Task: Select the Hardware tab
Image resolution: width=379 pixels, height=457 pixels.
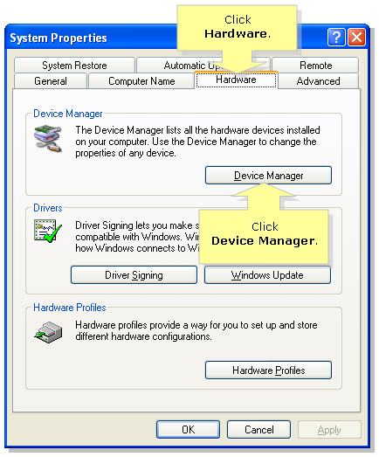Action: tap(236, 80)
